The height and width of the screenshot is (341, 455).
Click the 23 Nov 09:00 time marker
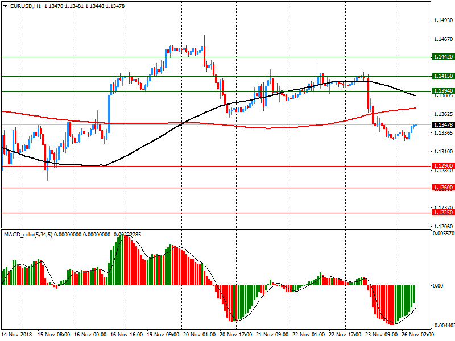tap(381, 335)
